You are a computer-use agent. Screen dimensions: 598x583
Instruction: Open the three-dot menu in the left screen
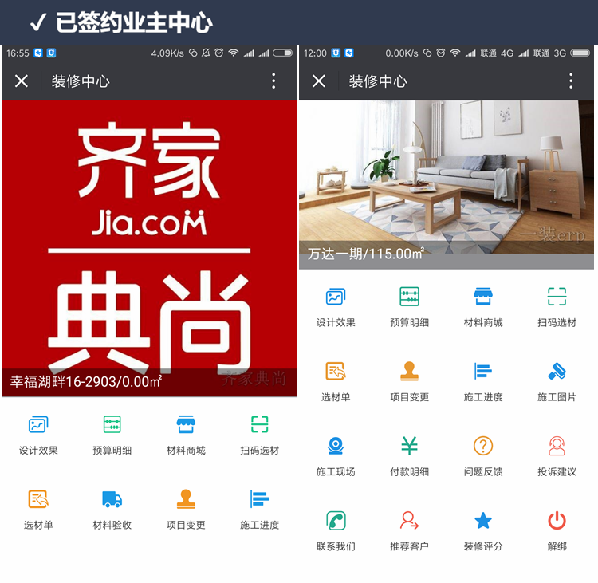pos(273,81)
